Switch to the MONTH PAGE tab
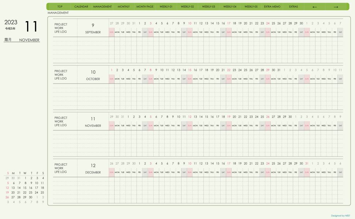This screenshot has height=219, width=355. (145, 7)
